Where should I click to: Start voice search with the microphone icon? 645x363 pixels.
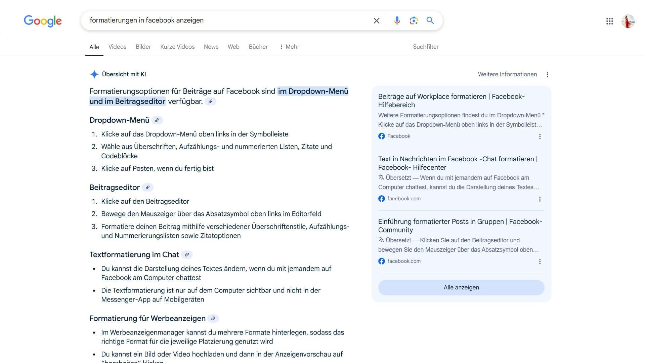(x=397, y=21)
